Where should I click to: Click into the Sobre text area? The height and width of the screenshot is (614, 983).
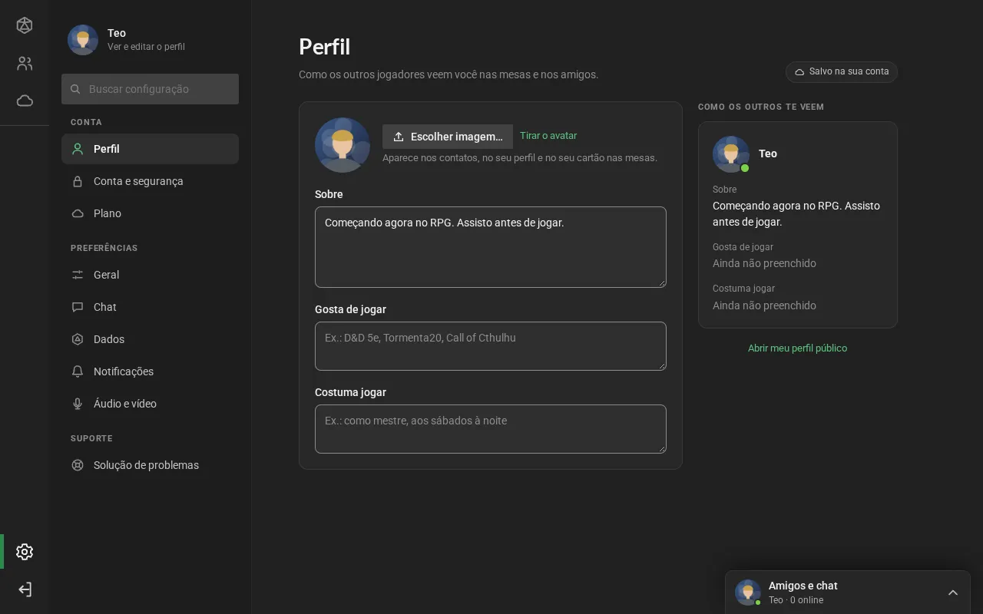[491, 247]
